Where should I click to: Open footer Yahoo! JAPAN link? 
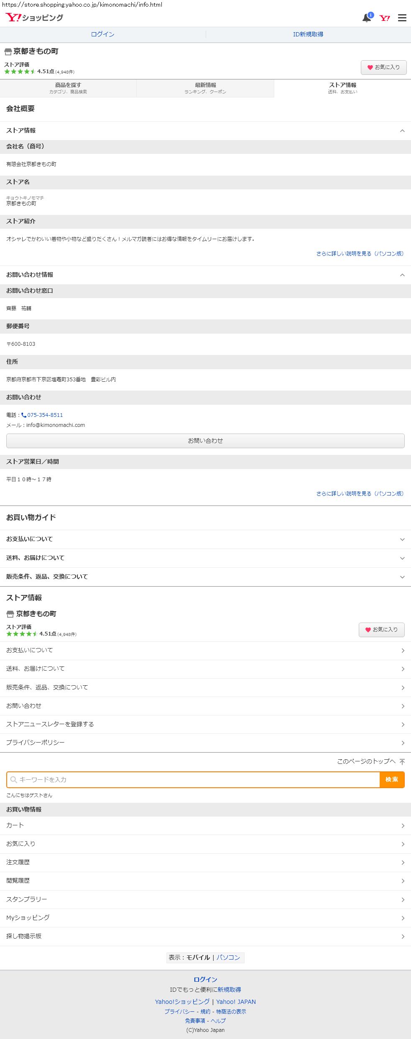[236, 1002]
